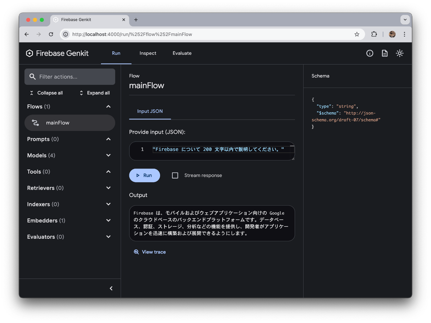Click the Schema JSON code block
431x323 pixels.
tap(346, 113)
